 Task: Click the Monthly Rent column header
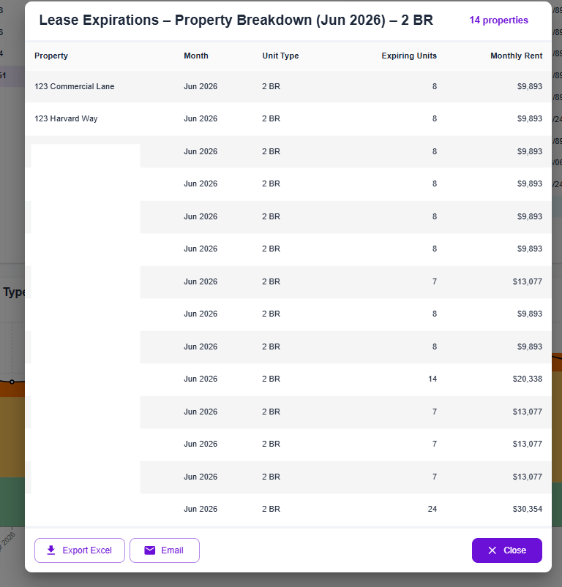coord(516,56)
